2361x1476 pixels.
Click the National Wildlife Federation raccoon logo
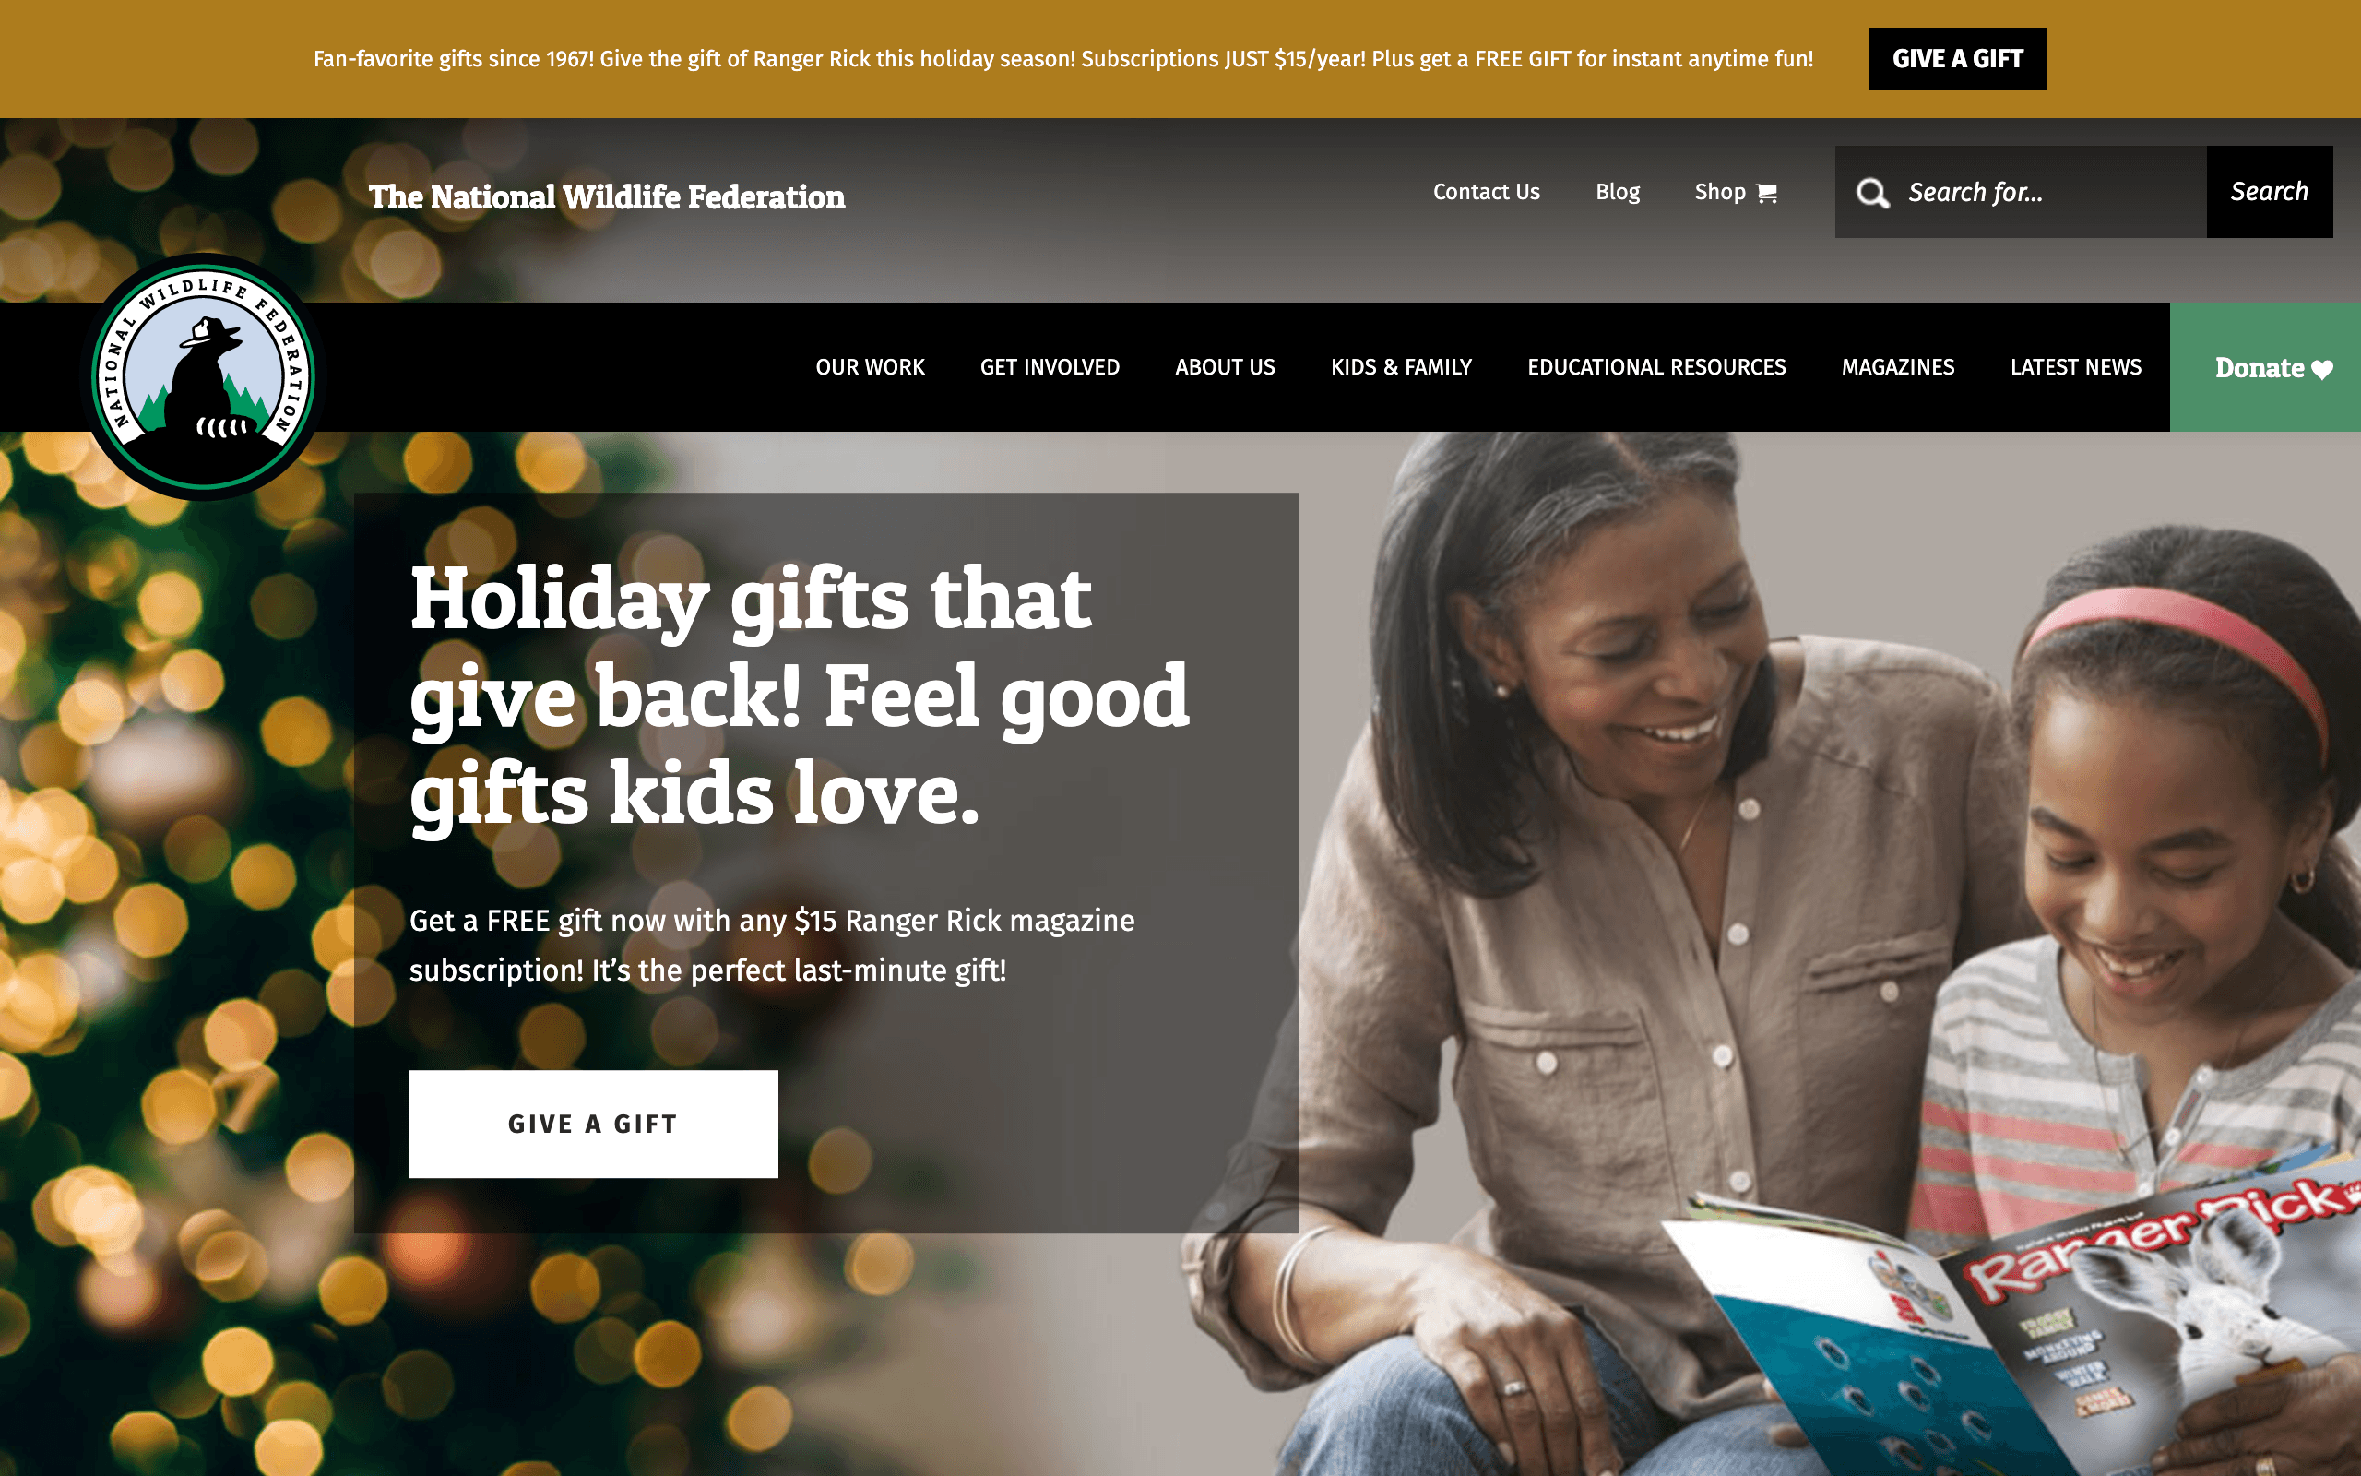203,376
